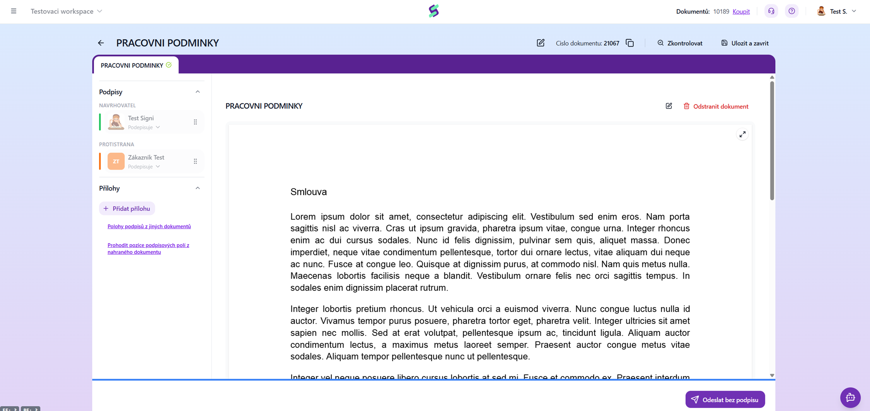Click the Dokumentů: 10189 counter
This screenshot has height=411, width=870.
703,12
